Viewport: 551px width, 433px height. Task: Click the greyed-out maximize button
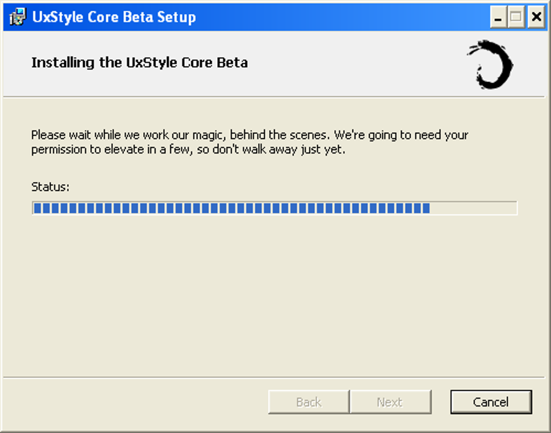click(516, 17)
